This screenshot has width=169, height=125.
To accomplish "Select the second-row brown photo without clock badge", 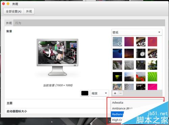I will pyautogui.click(x=152, y=53).
